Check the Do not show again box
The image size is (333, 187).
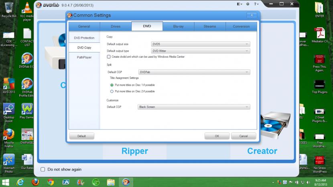point(43,169)
